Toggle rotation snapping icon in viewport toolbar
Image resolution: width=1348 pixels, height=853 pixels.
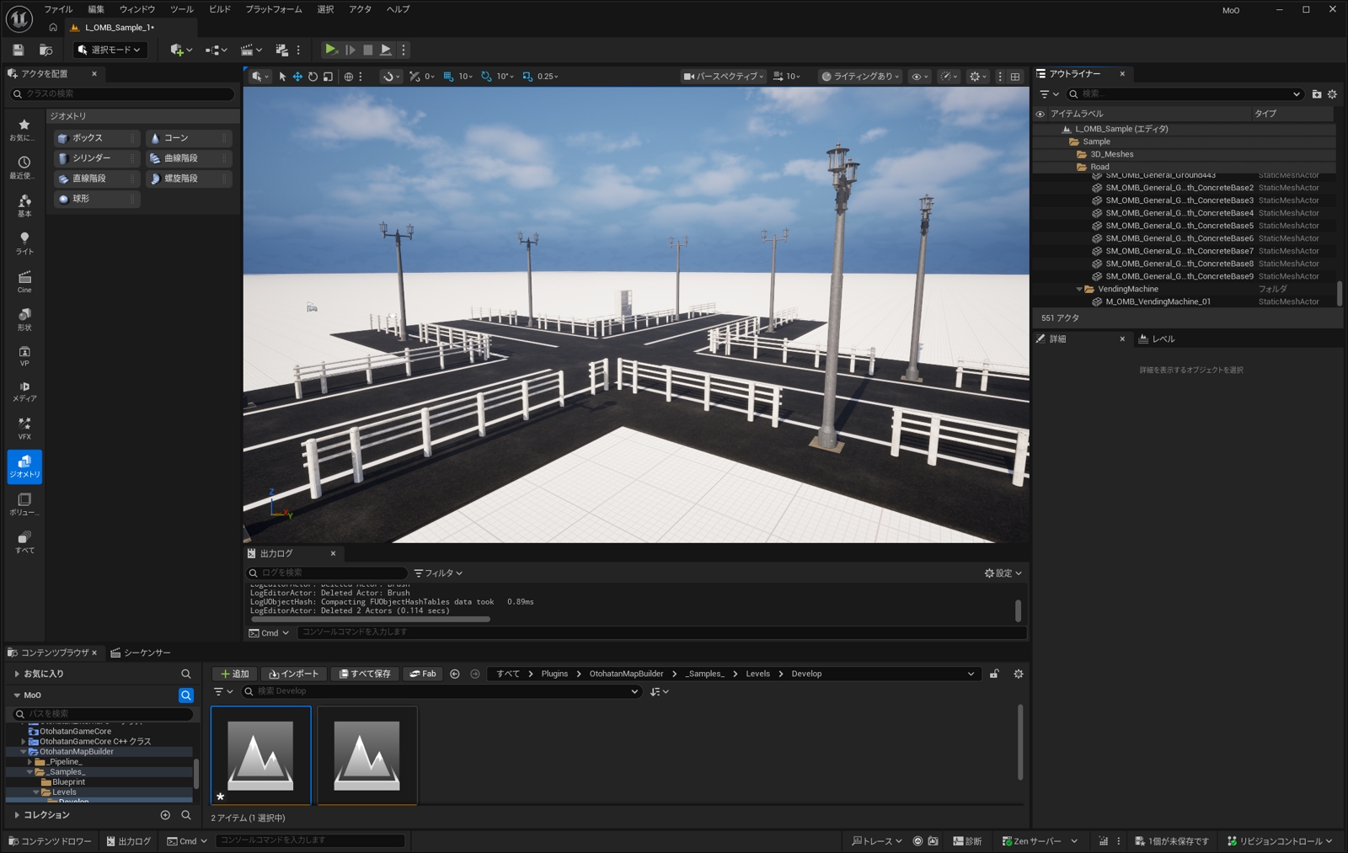click(486, 77)
